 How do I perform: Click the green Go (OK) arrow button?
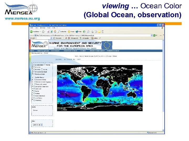point(154,35)
